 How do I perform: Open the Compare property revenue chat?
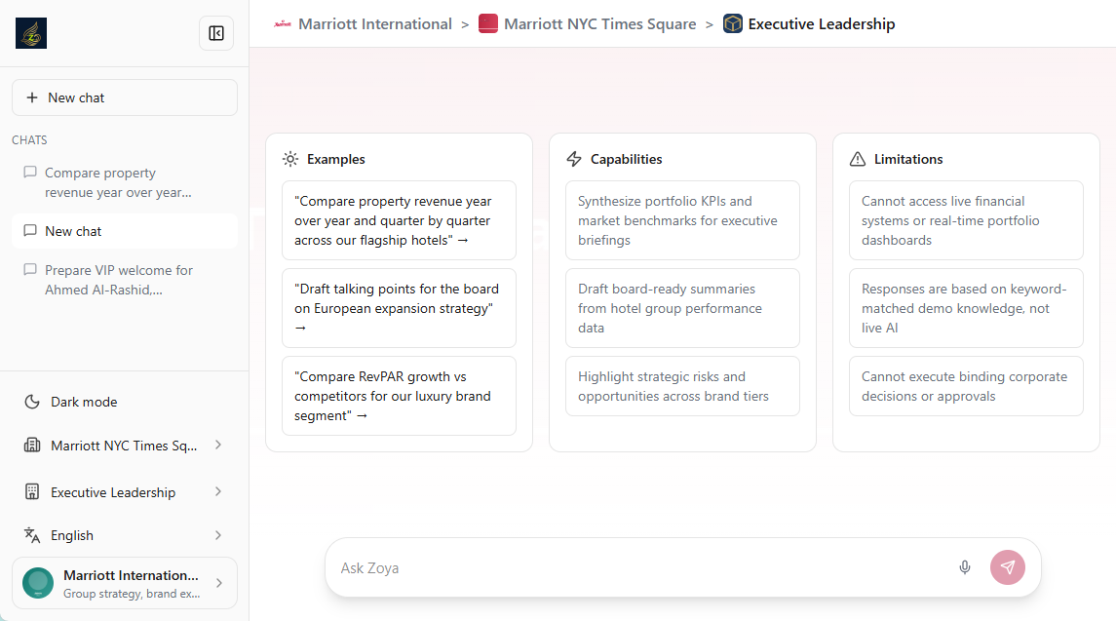125,182
